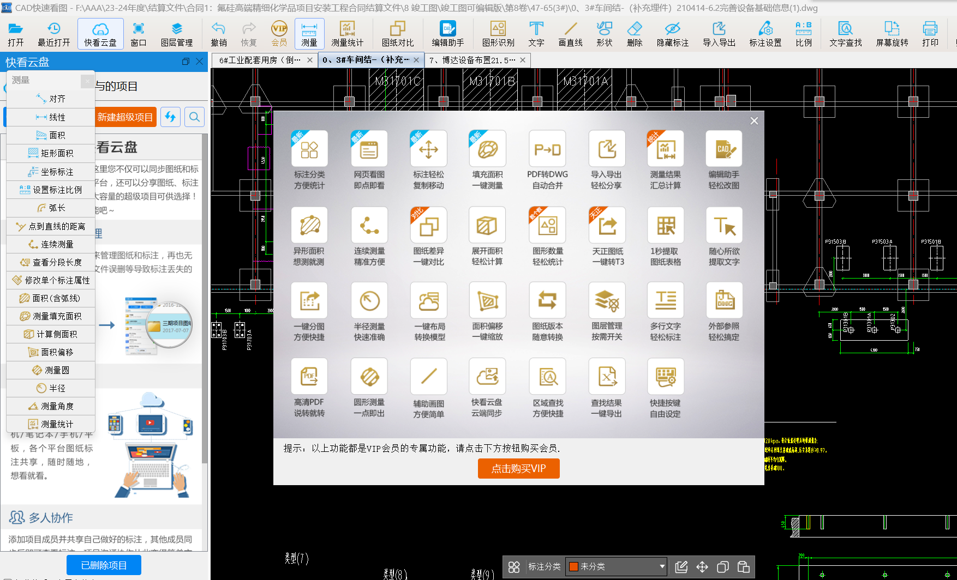Viewport: 957px width, 580px height.
Task: Click the 标注分类 grid icon on the bottom bar
Action: (514, 566)
